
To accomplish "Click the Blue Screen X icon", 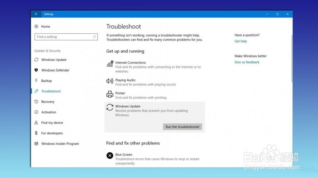I will (x=110, y=156).
